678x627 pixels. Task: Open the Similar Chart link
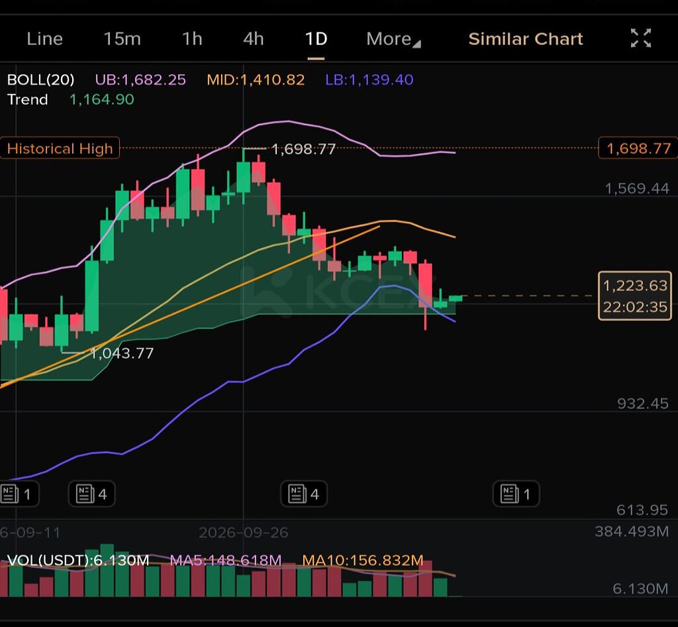526,39
